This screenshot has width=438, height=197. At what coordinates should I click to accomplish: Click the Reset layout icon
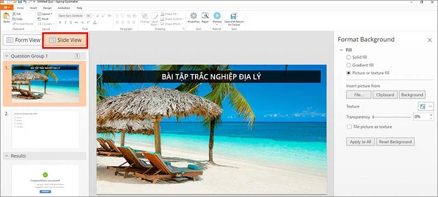[39, 19]
